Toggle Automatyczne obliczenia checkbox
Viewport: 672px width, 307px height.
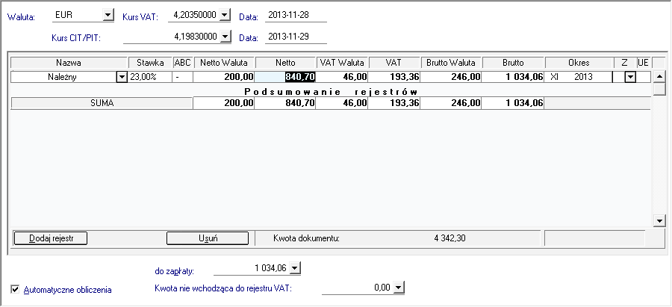(16, 289)
